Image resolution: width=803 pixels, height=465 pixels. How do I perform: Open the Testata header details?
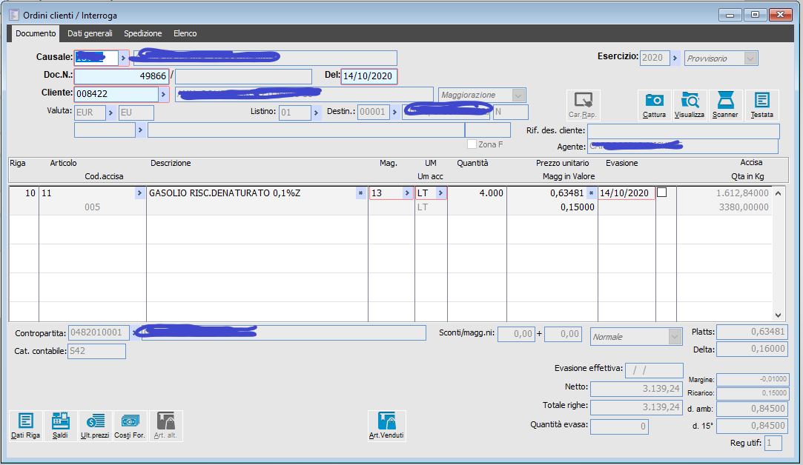coord(761,105)
